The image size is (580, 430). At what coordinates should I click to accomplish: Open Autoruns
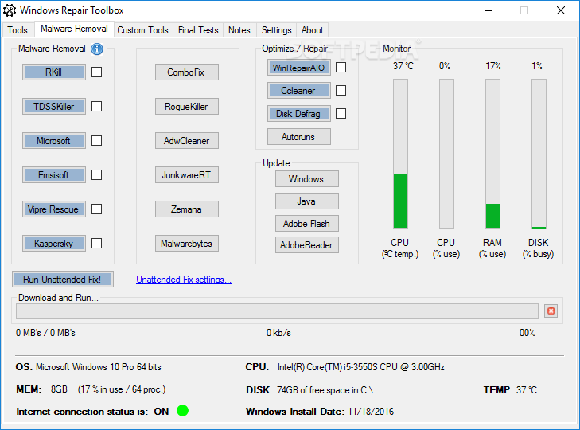[x=299, y=137]
